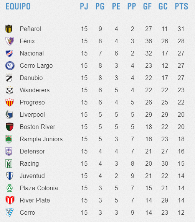Click the Juventud team name
The width and height of the screenshot is (195, 222).
[32, 176]
